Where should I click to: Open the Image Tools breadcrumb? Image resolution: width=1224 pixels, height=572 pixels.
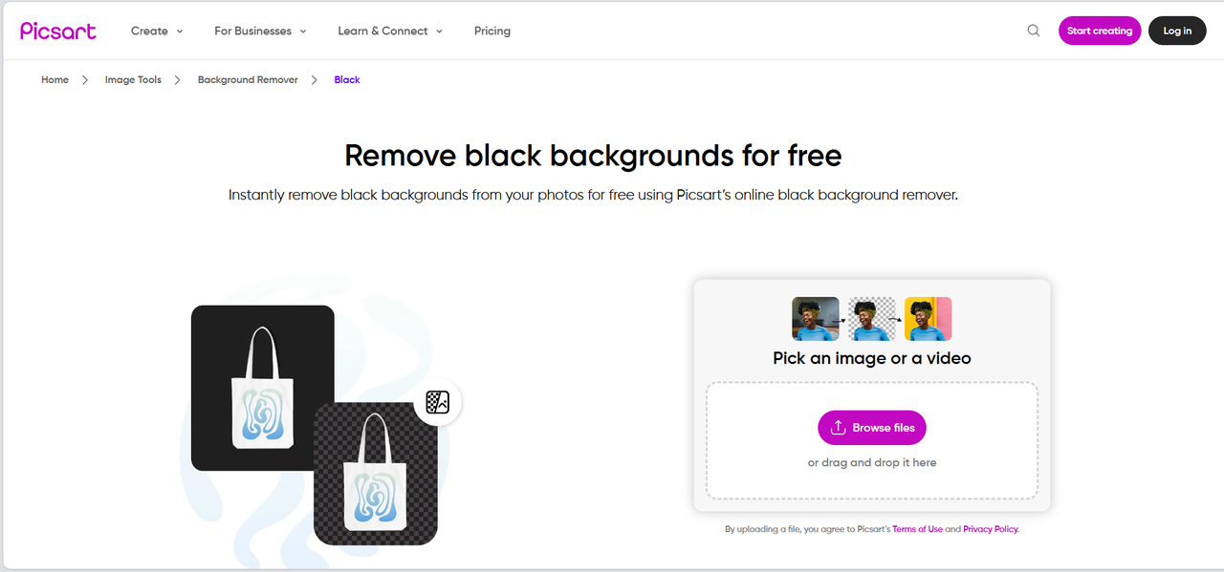133,80
